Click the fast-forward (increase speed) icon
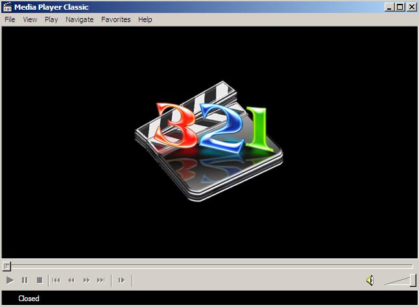419x307 pixels. point(86,280)
